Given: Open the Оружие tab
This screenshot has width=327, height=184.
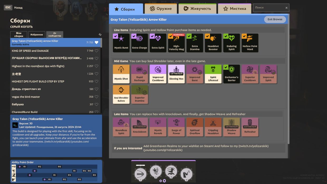Looking at the screenshot, I should (x=161, y=9).
